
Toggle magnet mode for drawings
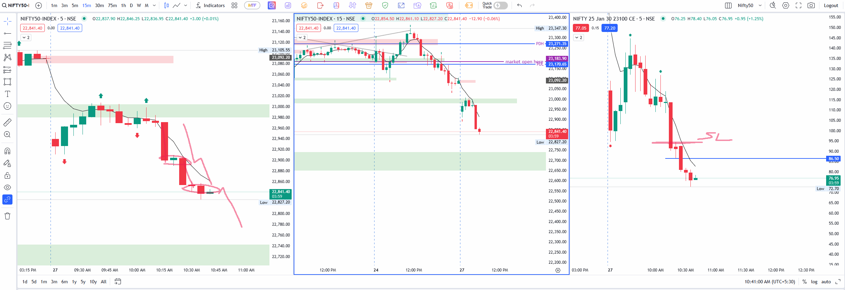click(x=7, y=151)
